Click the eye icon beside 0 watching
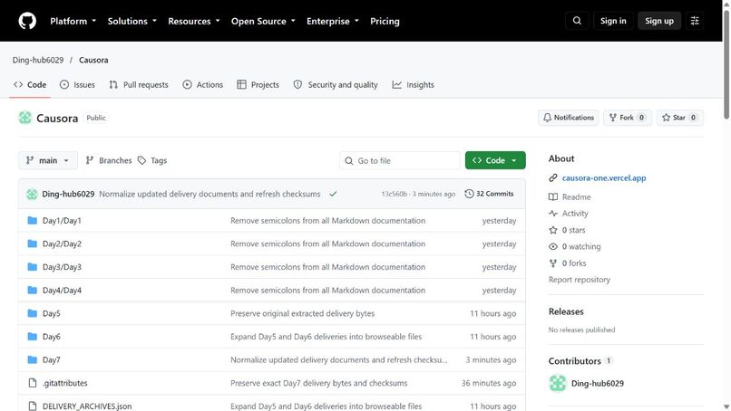The image size is (731, 411). click(x=553, y=247)
